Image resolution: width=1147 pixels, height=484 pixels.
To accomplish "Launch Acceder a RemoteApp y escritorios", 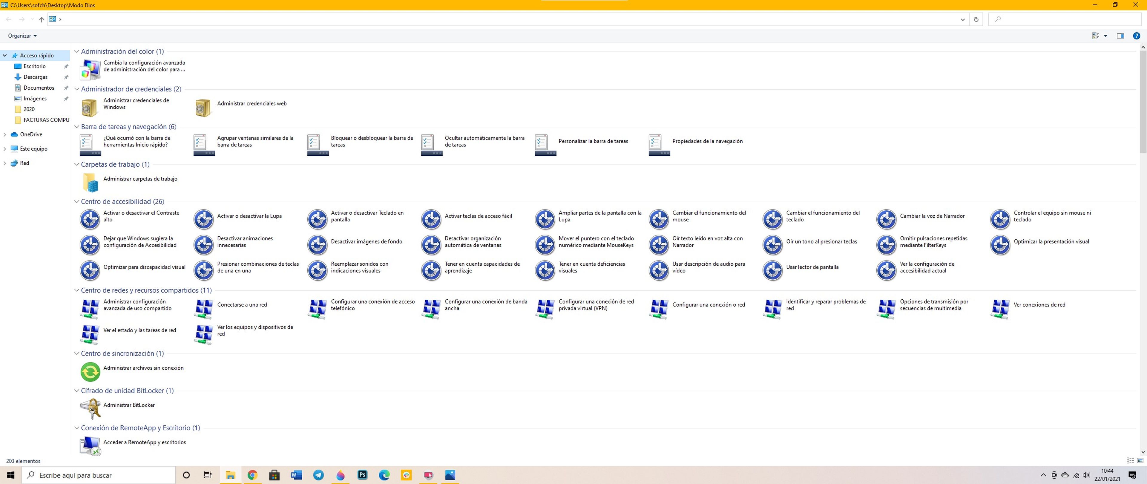I will pyautogui.click(x=91, y=446).
